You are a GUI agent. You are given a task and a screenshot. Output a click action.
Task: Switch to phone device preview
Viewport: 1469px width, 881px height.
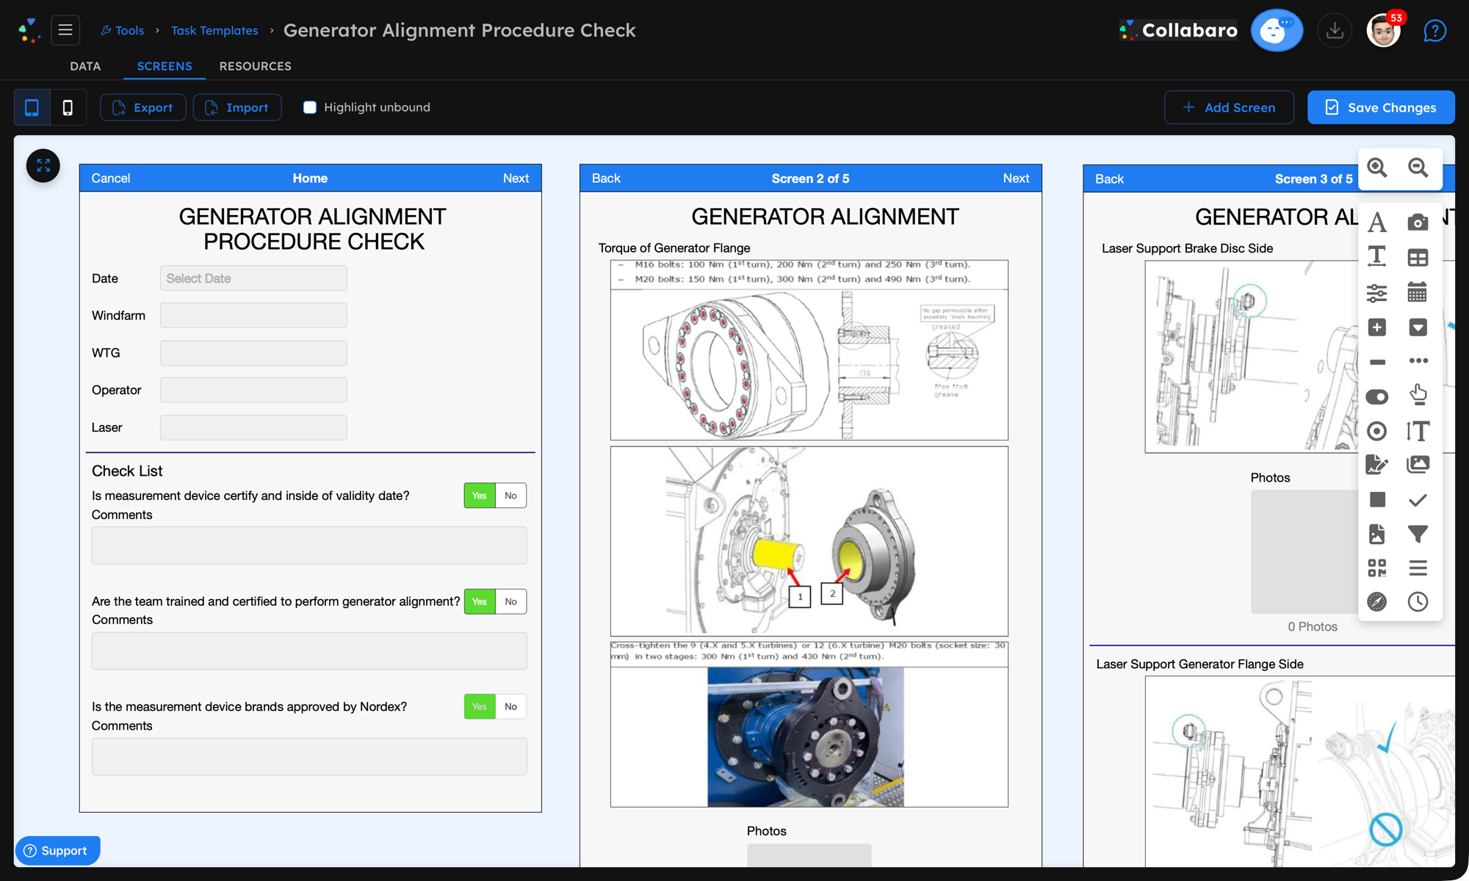68,107
